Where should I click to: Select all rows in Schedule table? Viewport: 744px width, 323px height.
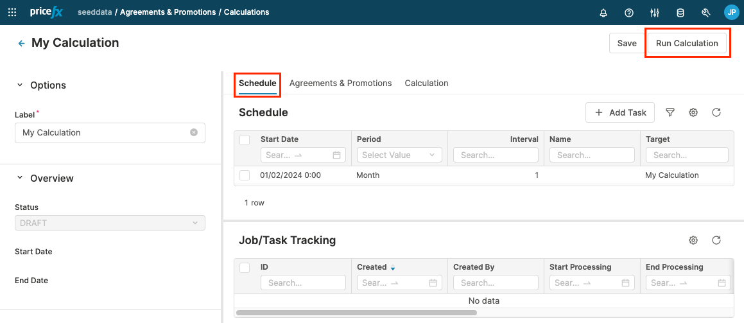[x=245, y=140]
